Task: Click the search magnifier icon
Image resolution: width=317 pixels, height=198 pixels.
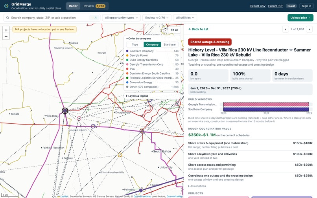Action: [x=7, y=18]
